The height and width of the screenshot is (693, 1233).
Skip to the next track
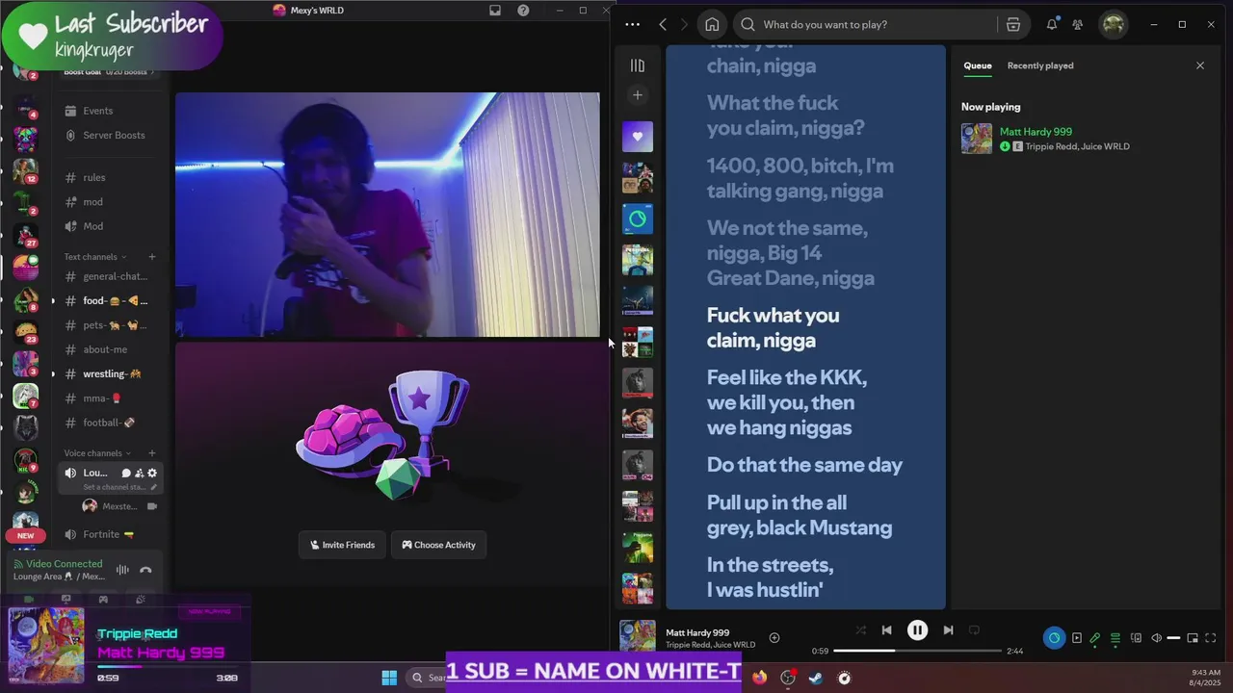(948, 630)
